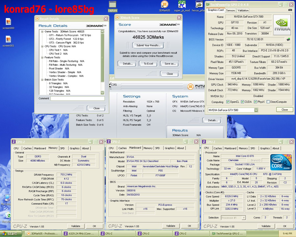Click the Close button in GPU-Z

[284, 110]
